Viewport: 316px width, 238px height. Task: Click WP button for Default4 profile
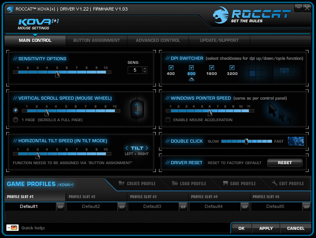(245, 207)
